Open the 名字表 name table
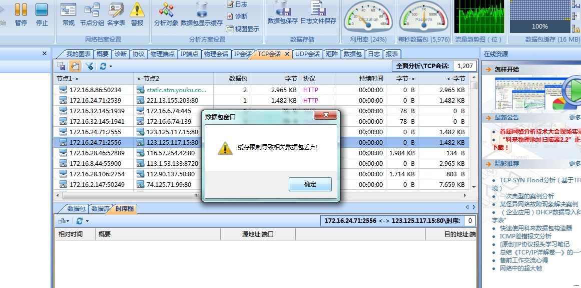 click(x=116, y=14)
